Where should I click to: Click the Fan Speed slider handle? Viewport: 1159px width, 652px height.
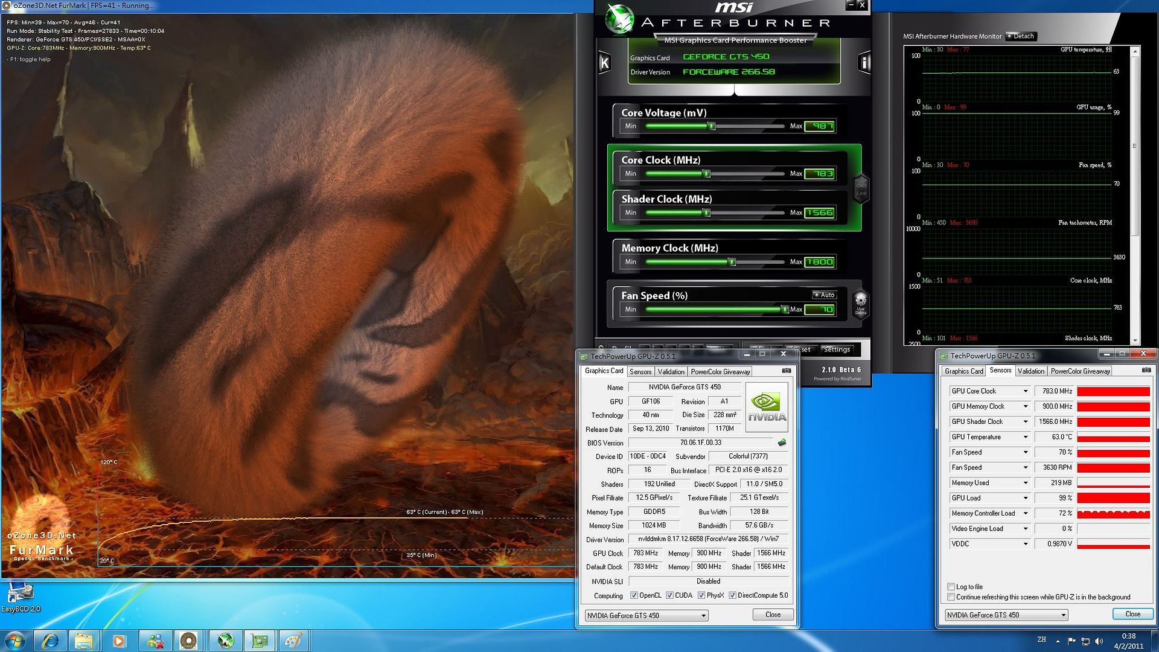785,310
